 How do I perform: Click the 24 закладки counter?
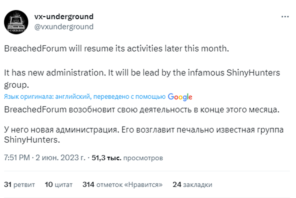(192, 184)
